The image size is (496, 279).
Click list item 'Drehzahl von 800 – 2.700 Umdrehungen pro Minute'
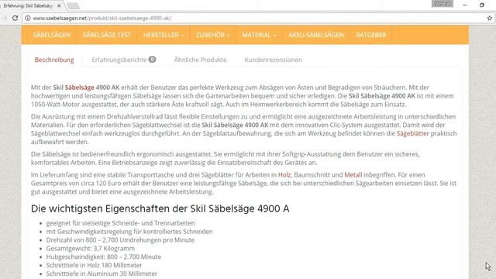tap(120, 239)
